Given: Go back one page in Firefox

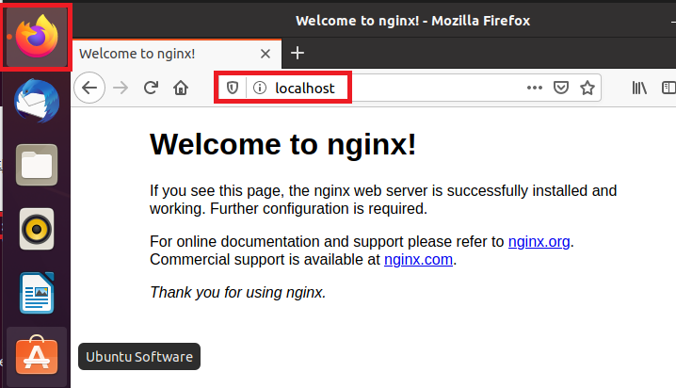Looking at the screenshot, I should pyautogui.click(x=89, y=88).
